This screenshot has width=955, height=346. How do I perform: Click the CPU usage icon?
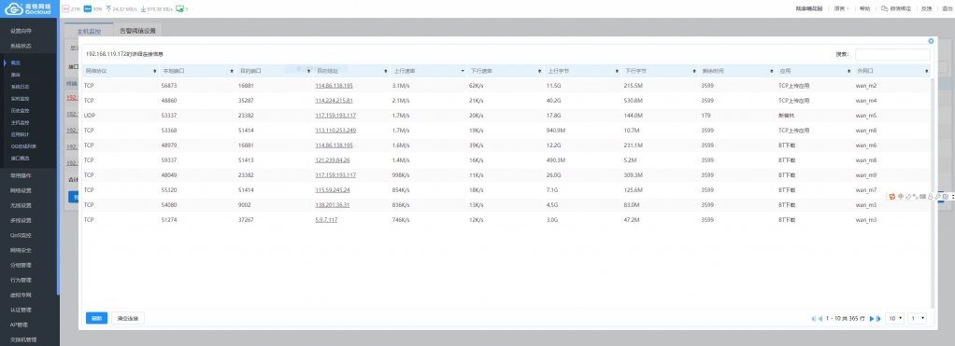pos(65,9)
